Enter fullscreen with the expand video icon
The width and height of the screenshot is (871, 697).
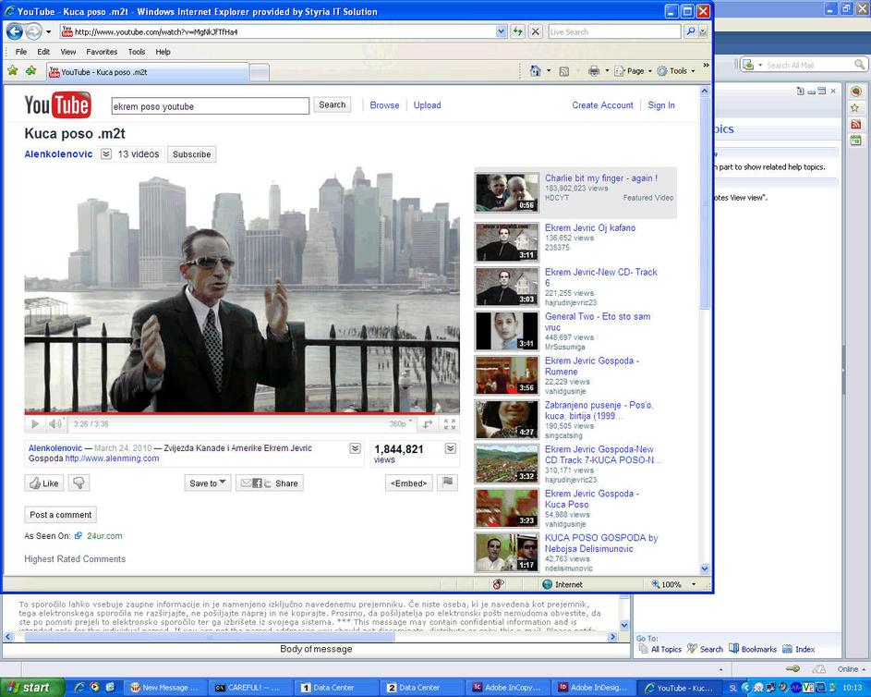point(450,424)
